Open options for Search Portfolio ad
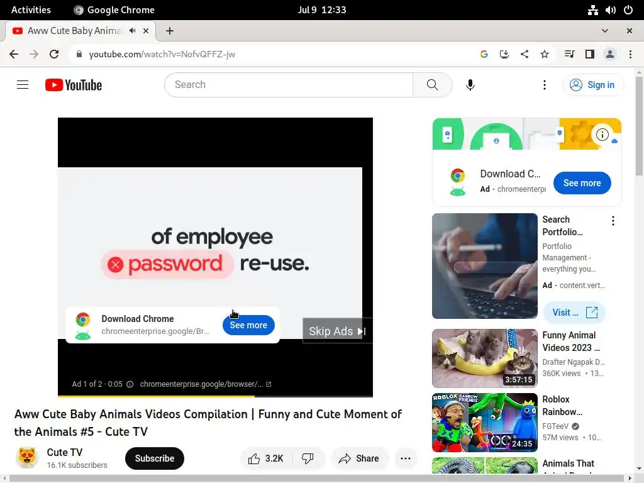644x483 pixels. coord(613,221)
